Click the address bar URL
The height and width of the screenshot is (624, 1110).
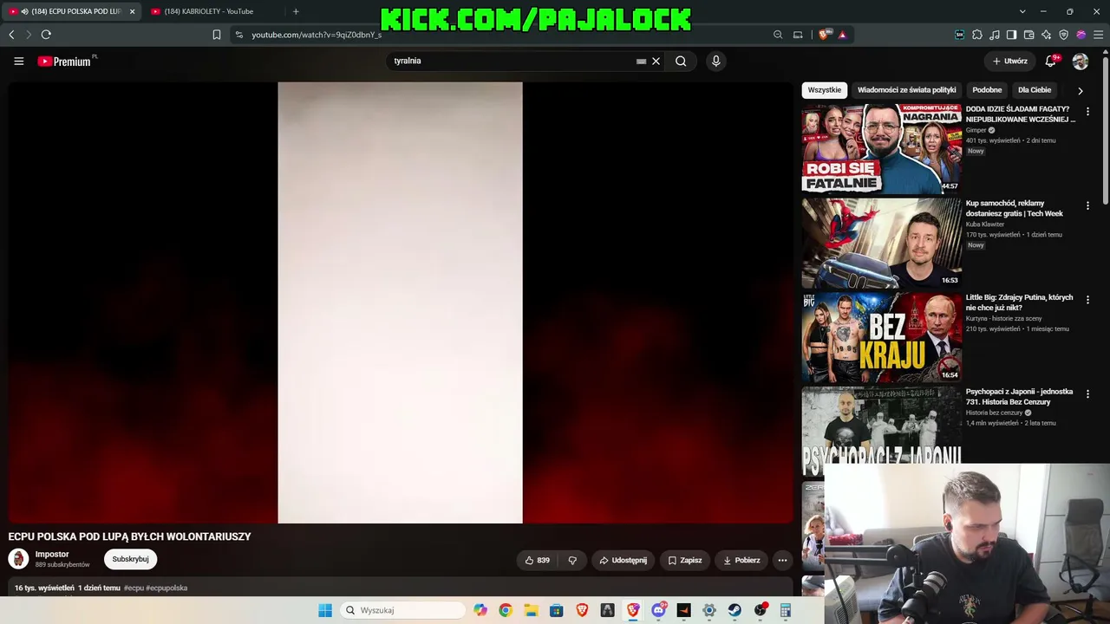[x=317, y=35]
